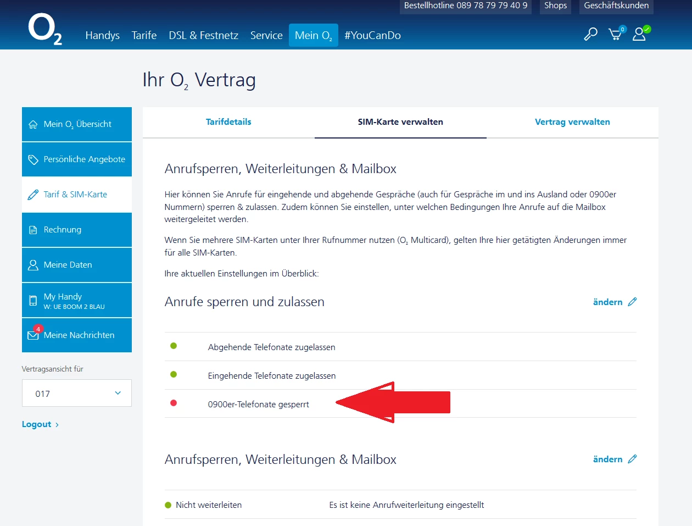Image resolution: width=692 pixels, height=526 pixels.
Task: Click the green status dot for Eingehende Telefonate
Action: point(174,374)
